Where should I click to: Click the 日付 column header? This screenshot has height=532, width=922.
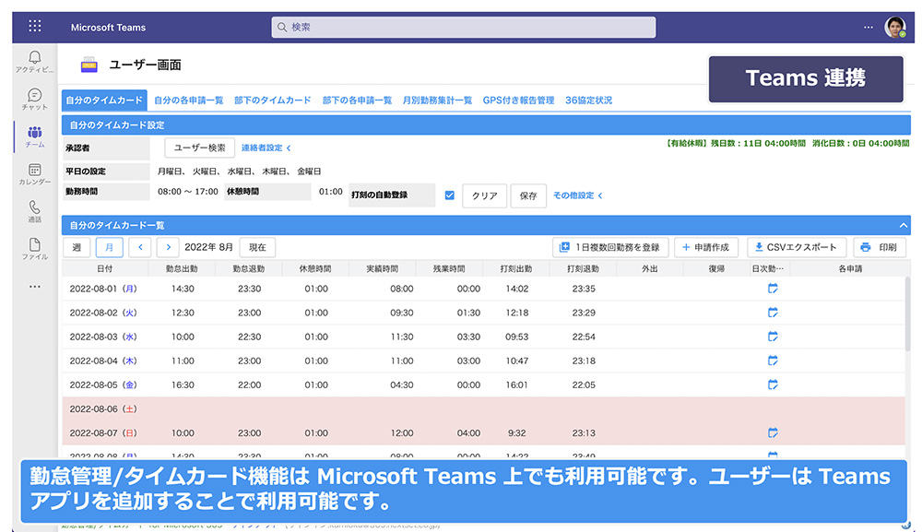(105, 268)
